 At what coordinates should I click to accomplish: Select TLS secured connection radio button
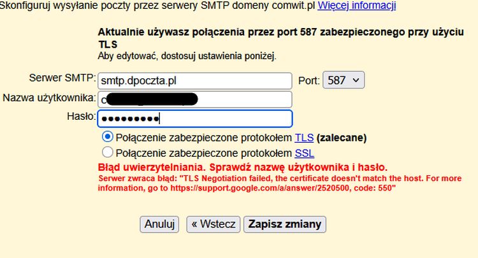(107, 137)
